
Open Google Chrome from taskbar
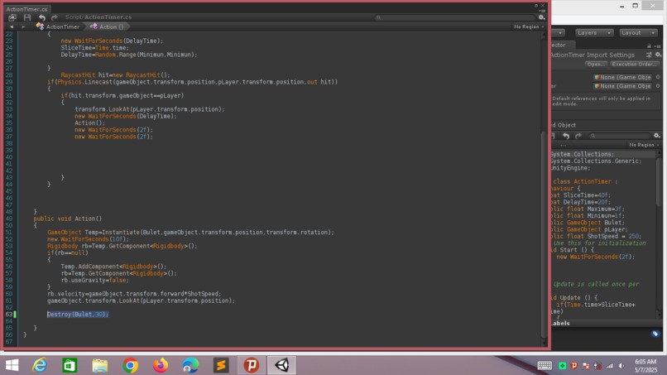coord(130,365)
